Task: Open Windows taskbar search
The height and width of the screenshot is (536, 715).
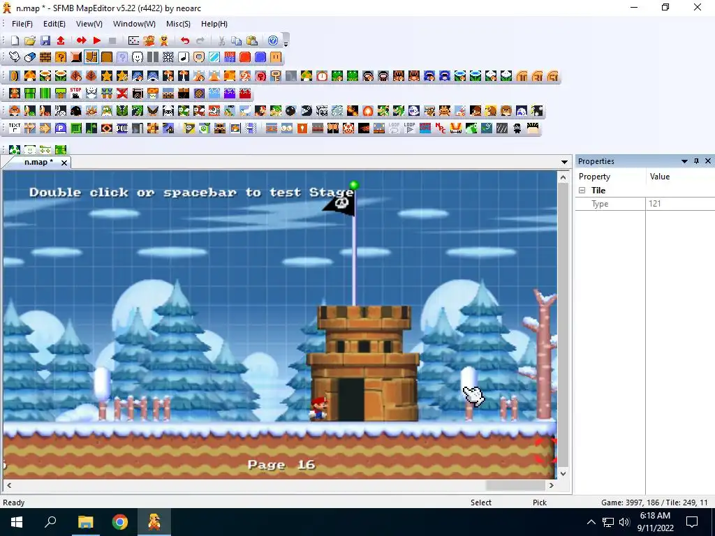Action: coord(50,522)
